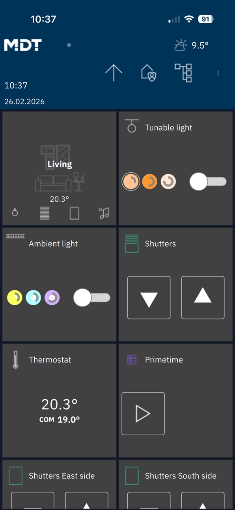Open the home security shield icon
The width and height of the screenshot is (235, 510).
(x=148, y=73)
